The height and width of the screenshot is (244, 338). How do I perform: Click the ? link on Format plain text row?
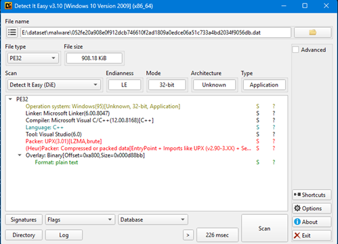274,162
